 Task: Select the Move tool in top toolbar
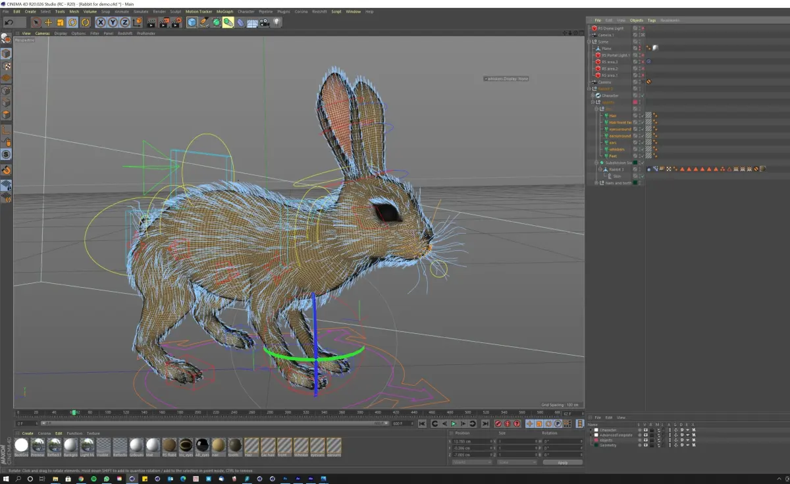click(48, 22)
